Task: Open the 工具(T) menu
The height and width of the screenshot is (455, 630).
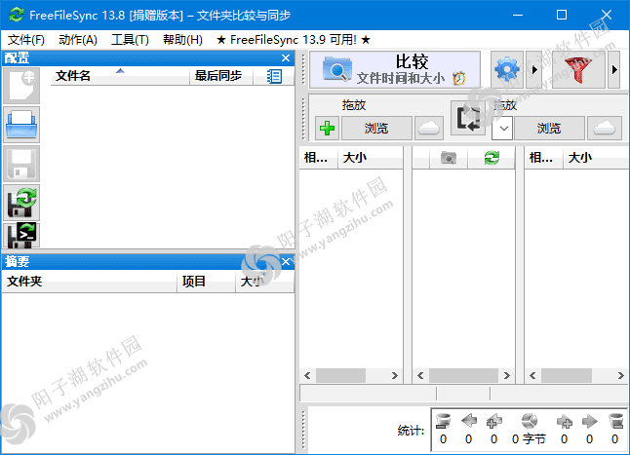Action: [130, 40]
